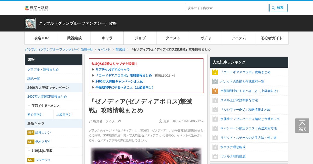Open 『コードギアスコラボ』攻略情報まとめ notice link

124,75
